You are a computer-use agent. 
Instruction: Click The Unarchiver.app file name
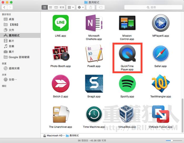click(60, 127)
